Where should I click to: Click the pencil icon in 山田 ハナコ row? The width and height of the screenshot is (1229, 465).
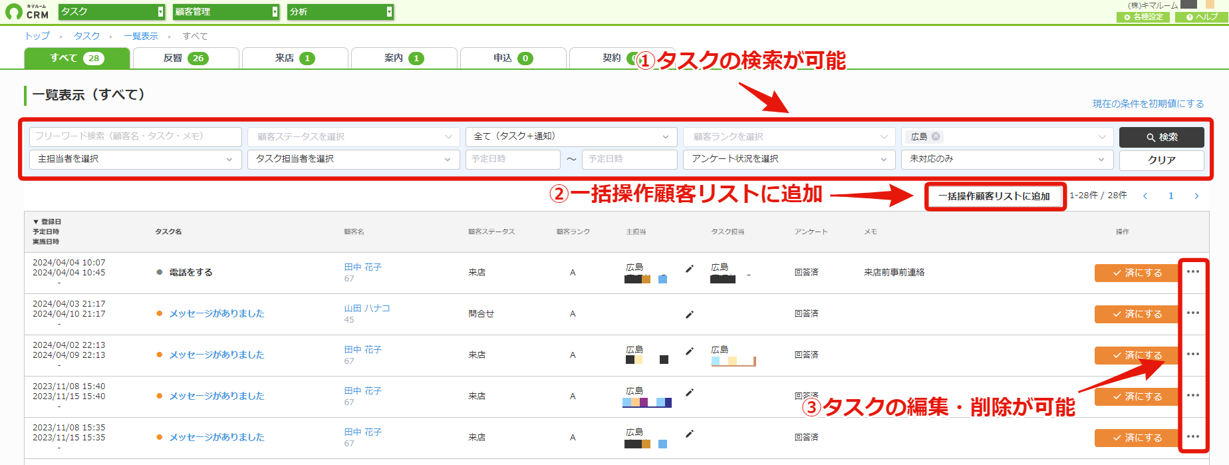tap(690, 314)
